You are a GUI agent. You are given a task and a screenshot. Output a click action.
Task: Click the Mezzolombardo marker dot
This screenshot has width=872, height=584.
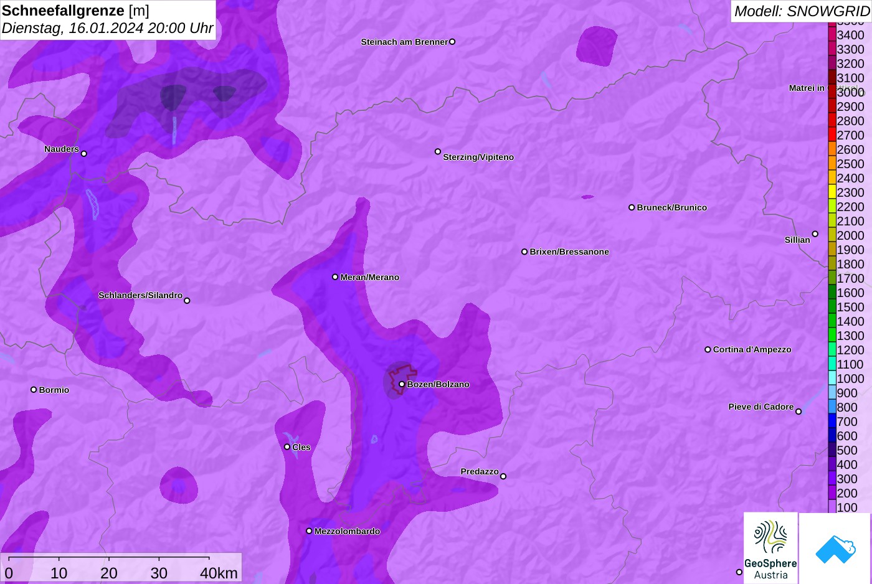[309, 531]
